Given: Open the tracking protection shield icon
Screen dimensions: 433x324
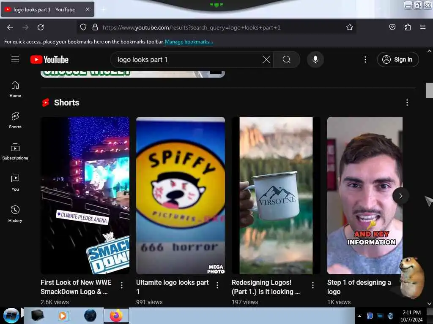Looking at the screenshot, I should click(83, 27).
